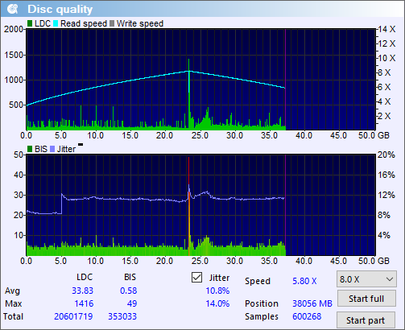Click the BIS column header
The image size is (405, 330).
point(130,277)
